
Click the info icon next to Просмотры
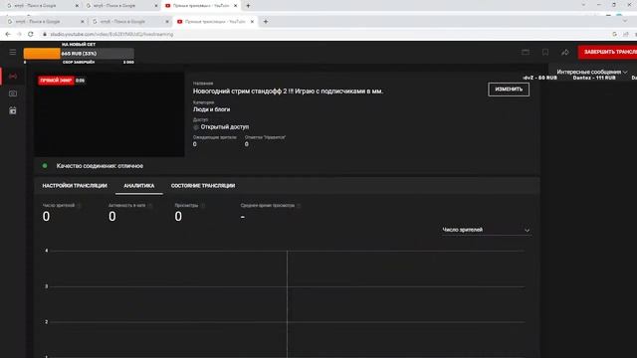pyautogui.click(x=203, y=206)
